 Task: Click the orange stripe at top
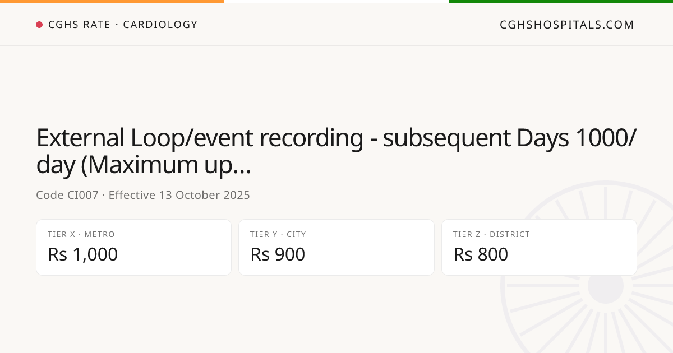click(112, 2)
